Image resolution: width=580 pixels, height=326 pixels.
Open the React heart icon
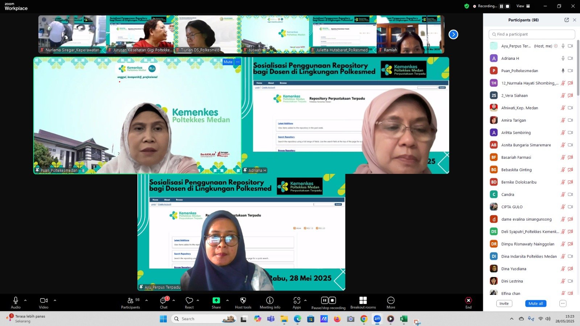189,300
